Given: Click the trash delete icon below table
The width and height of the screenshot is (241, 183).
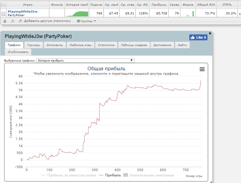Looking at the screenshot, I should [5, 21].
